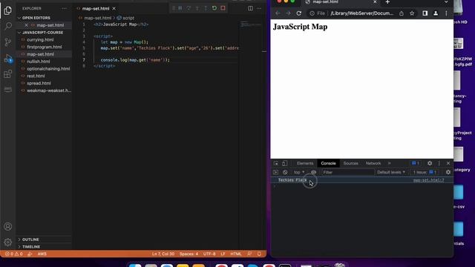Switch to the Elements tab in DevTools

pos(305,163)
